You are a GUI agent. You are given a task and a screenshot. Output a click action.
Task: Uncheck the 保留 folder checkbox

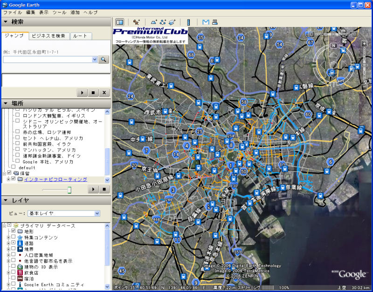point(9,173)
